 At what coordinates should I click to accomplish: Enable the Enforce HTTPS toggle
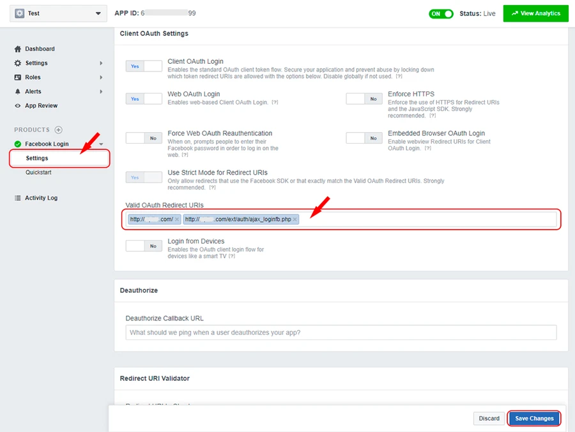(x=364, y=98)
